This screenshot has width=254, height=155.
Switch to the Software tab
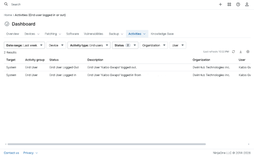(72, 34)
